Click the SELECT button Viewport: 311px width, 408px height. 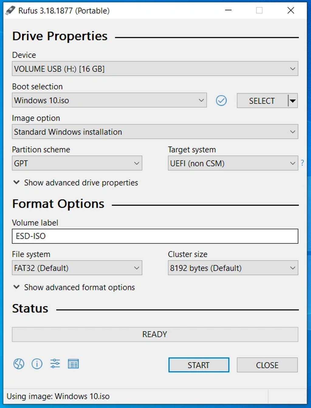tap(262, 101)
